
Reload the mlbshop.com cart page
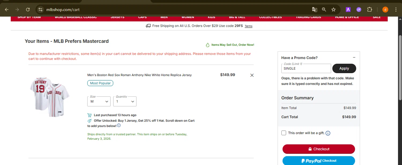tap(28, 10)
